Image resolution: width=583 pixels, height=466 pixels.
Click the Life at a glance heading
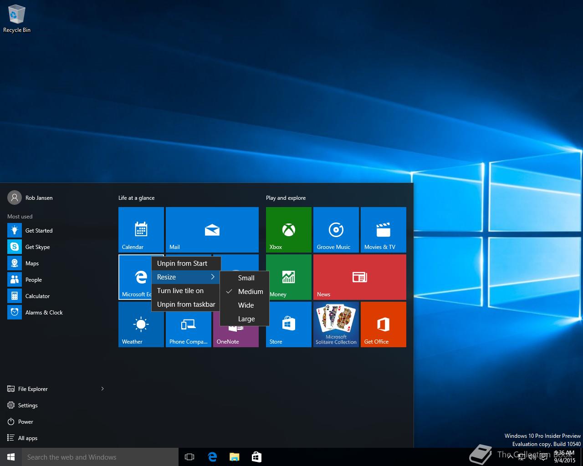[136, 198]
